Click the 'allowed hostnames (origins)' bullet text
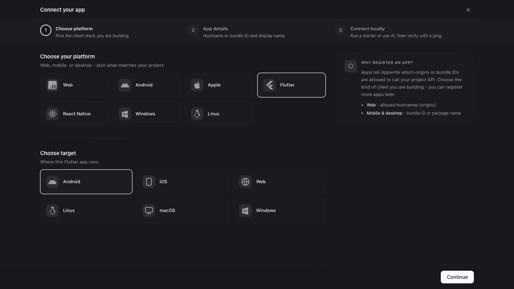The width and height of the screenshot is (514, 289). [x=408, y=105]
